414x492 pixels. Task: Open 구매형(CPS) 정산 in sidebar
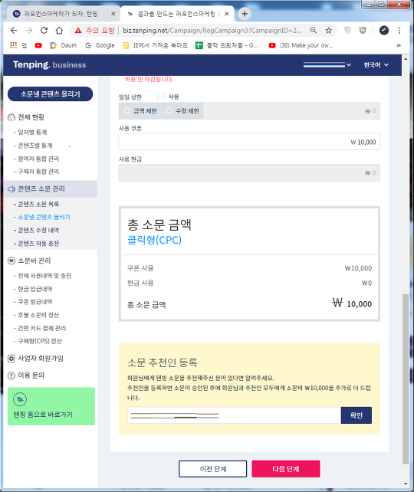pyautogui.click(x=40, y=341)
